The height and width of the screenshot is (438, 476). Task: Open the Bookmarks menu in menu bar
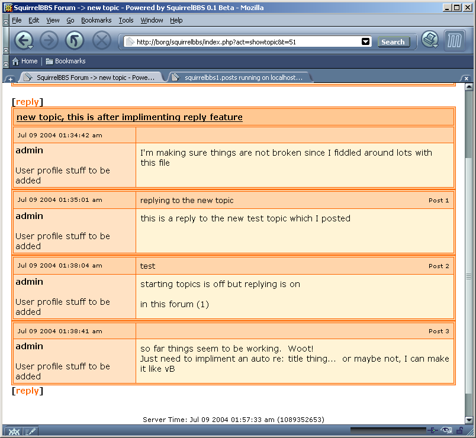pos(97,20)
